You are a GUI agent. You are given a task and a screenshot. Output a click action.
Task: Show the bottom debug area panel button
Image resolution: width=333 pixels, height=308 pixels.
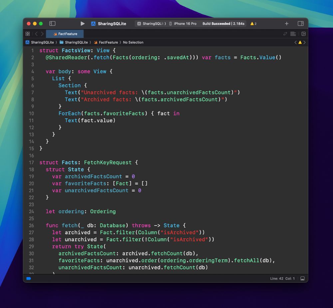303,278
